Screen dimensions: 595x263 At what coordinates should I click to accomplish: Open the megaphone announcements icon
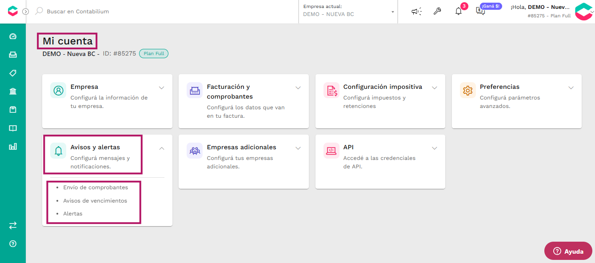point(416,12)
